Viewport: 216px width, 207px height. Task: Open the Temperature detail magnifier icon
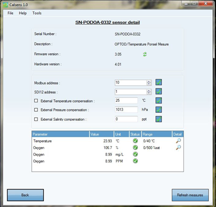pos(178,141)
